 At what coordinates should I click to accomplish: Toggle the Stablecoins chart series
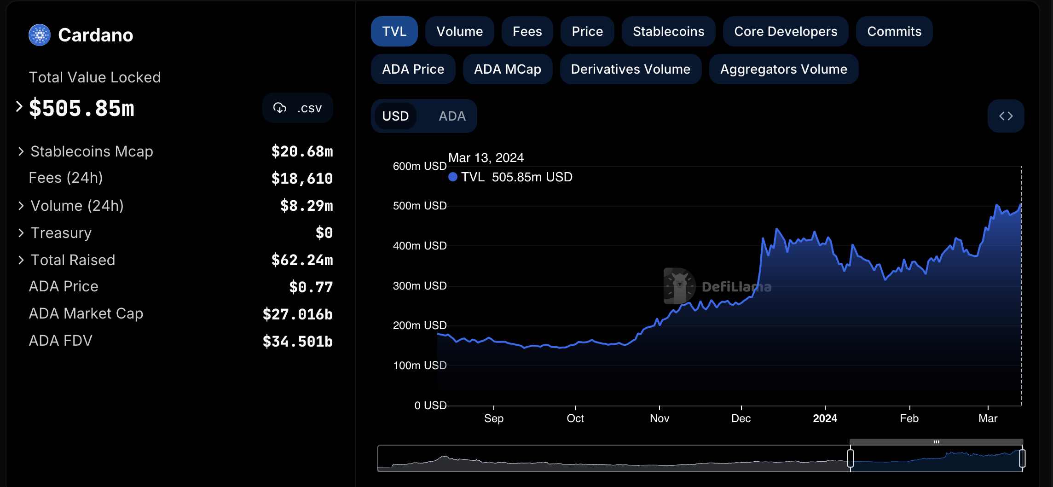669,31
